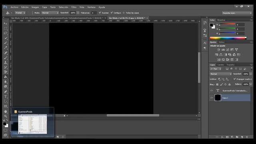Switch to the Muestras tab
The image size is (256, 144).
(221, 20)
